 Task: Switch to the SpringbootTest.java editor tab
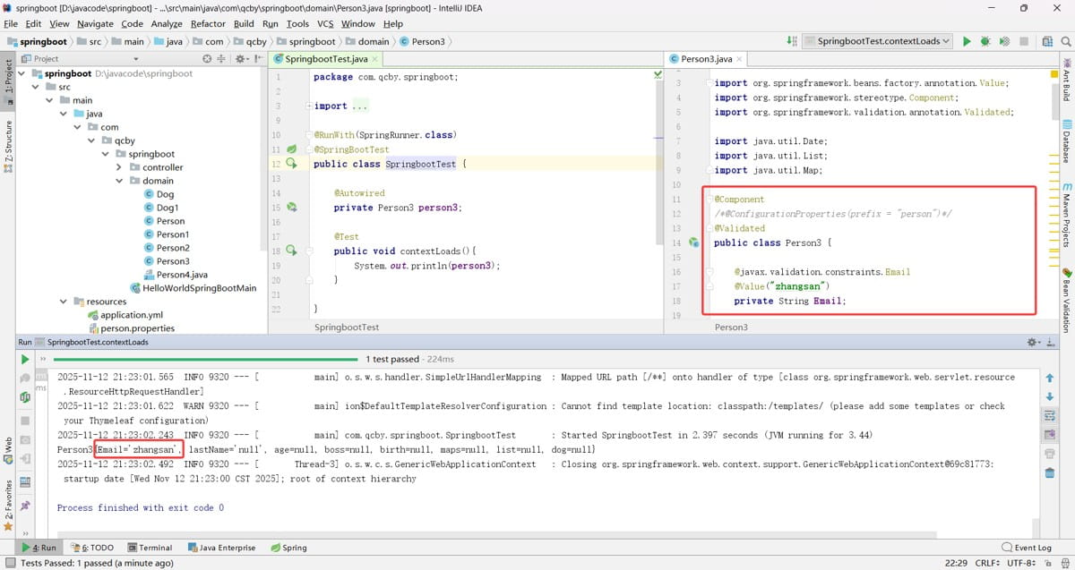(326, 59)
